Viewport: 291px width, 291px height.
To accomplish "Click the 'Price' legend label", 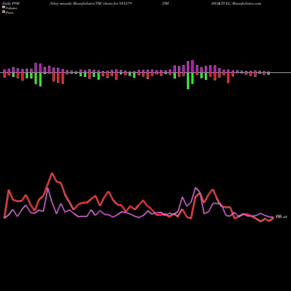I will click(x=9, y=13).
